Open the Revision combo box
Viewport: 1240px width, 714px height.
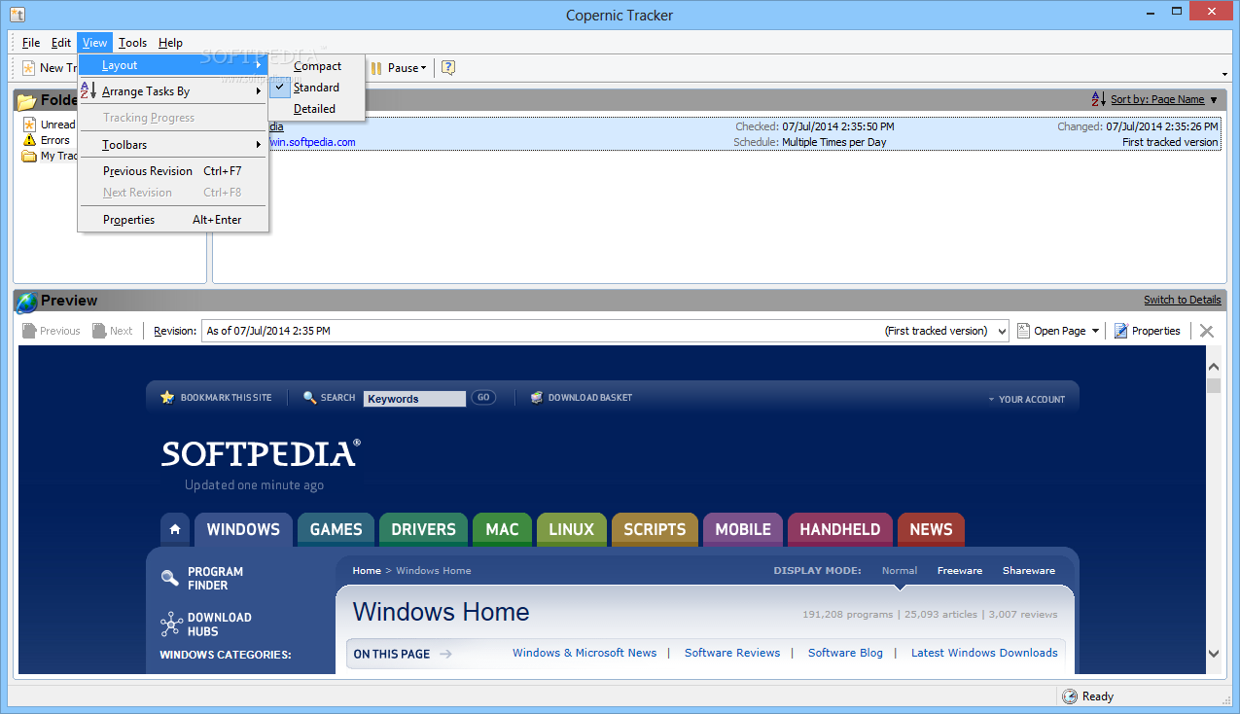(606, 331)
